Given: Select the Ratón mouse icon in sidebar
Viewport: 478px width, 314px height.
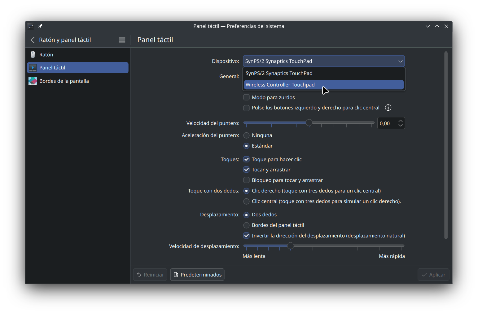Looking at the screenshot, I should click(x=33, y=55).
